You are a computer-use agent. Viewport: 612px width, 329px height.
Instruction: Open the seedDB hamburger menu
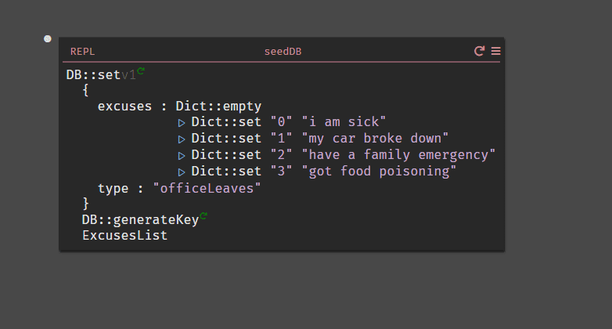pyautogui.click(x=495, y=51)
